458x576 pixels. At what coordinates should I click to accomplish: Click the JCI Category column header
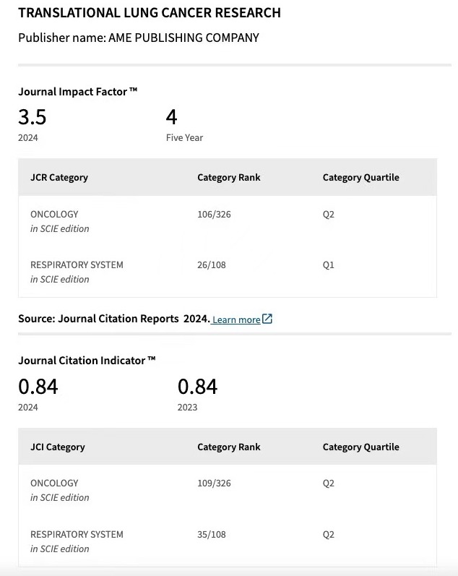(58, 447)
